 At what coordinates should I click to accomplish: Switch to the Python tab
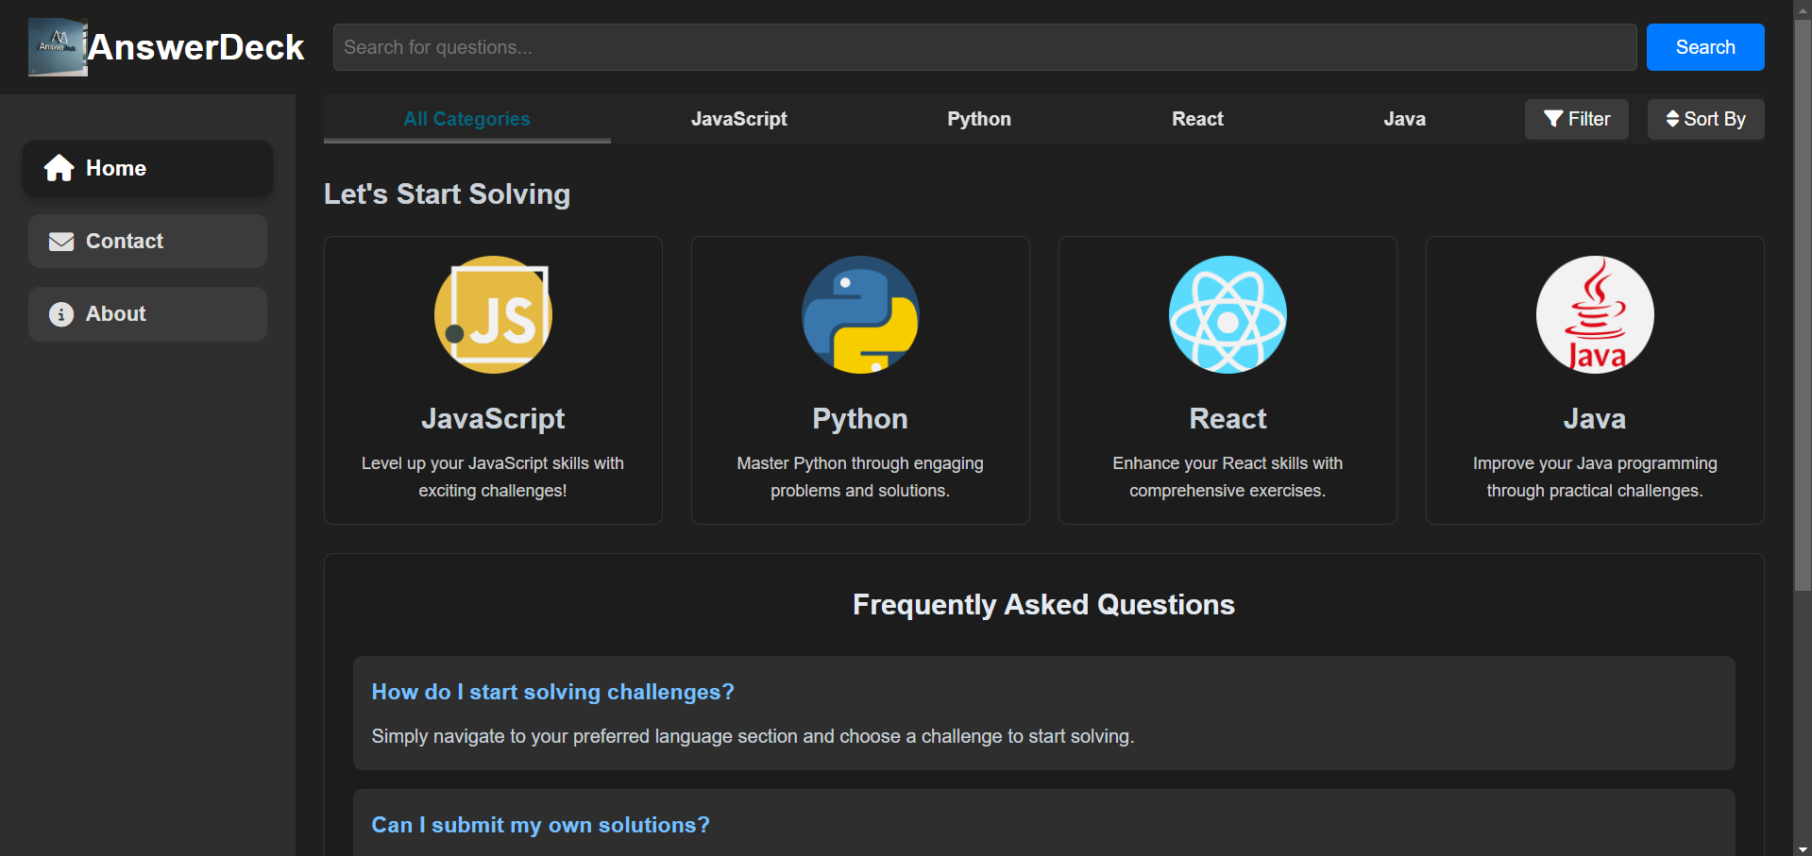979,119
